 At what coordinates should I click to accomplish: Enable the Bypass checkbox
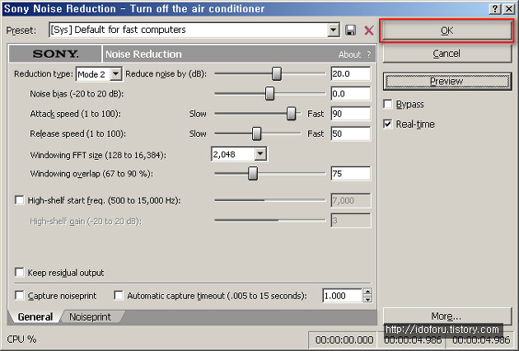pos(388,104)
